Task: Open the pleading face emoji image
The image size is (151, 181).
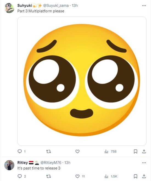Action: (82, 81)
